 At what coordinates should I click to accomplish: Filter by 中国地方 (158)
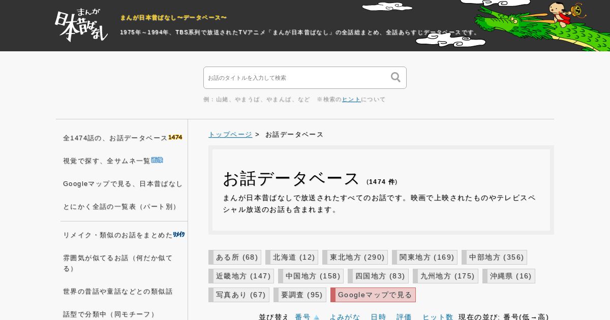(x=311, y=276)
